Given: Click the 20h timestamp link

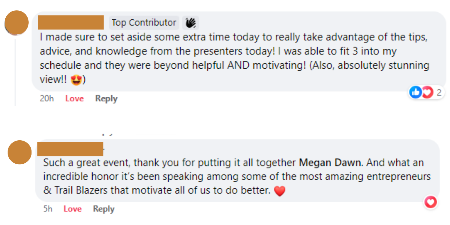Looking at the screenshot, I should (x=47, y=98).
